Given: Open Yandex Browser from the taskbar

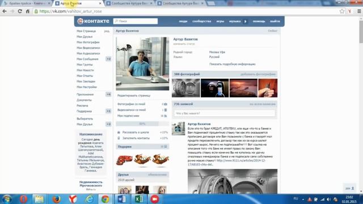Looking at the screenshot, I should coord(73,199).
